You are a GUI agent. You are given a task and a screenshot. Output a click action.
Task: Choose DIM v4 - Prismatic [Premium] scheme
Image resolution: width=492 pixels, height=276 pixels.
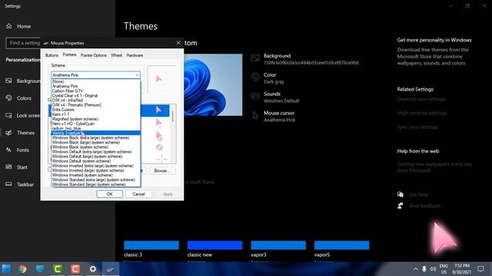pyautogui.click(x=95, y=105)
